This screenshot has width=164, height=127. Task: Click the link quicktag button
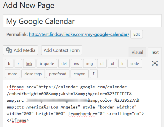(29, 63)
